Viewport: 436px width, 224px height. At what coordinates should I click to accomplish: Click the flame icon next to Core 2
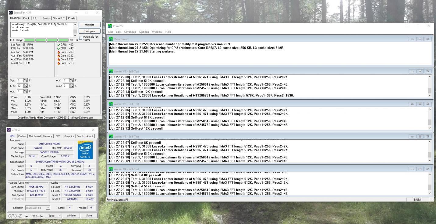point(58,59)
